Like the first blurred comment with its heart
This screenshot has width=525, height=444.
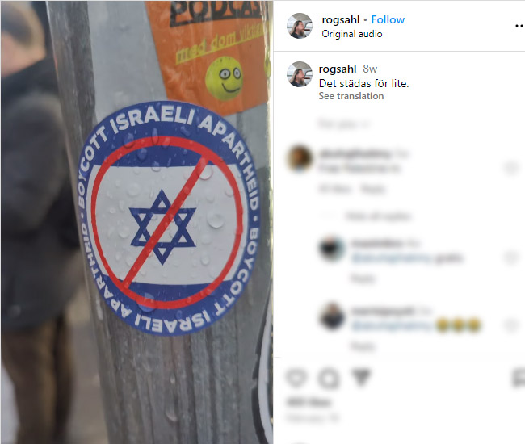pyautogui.click(x=511, y=168)
